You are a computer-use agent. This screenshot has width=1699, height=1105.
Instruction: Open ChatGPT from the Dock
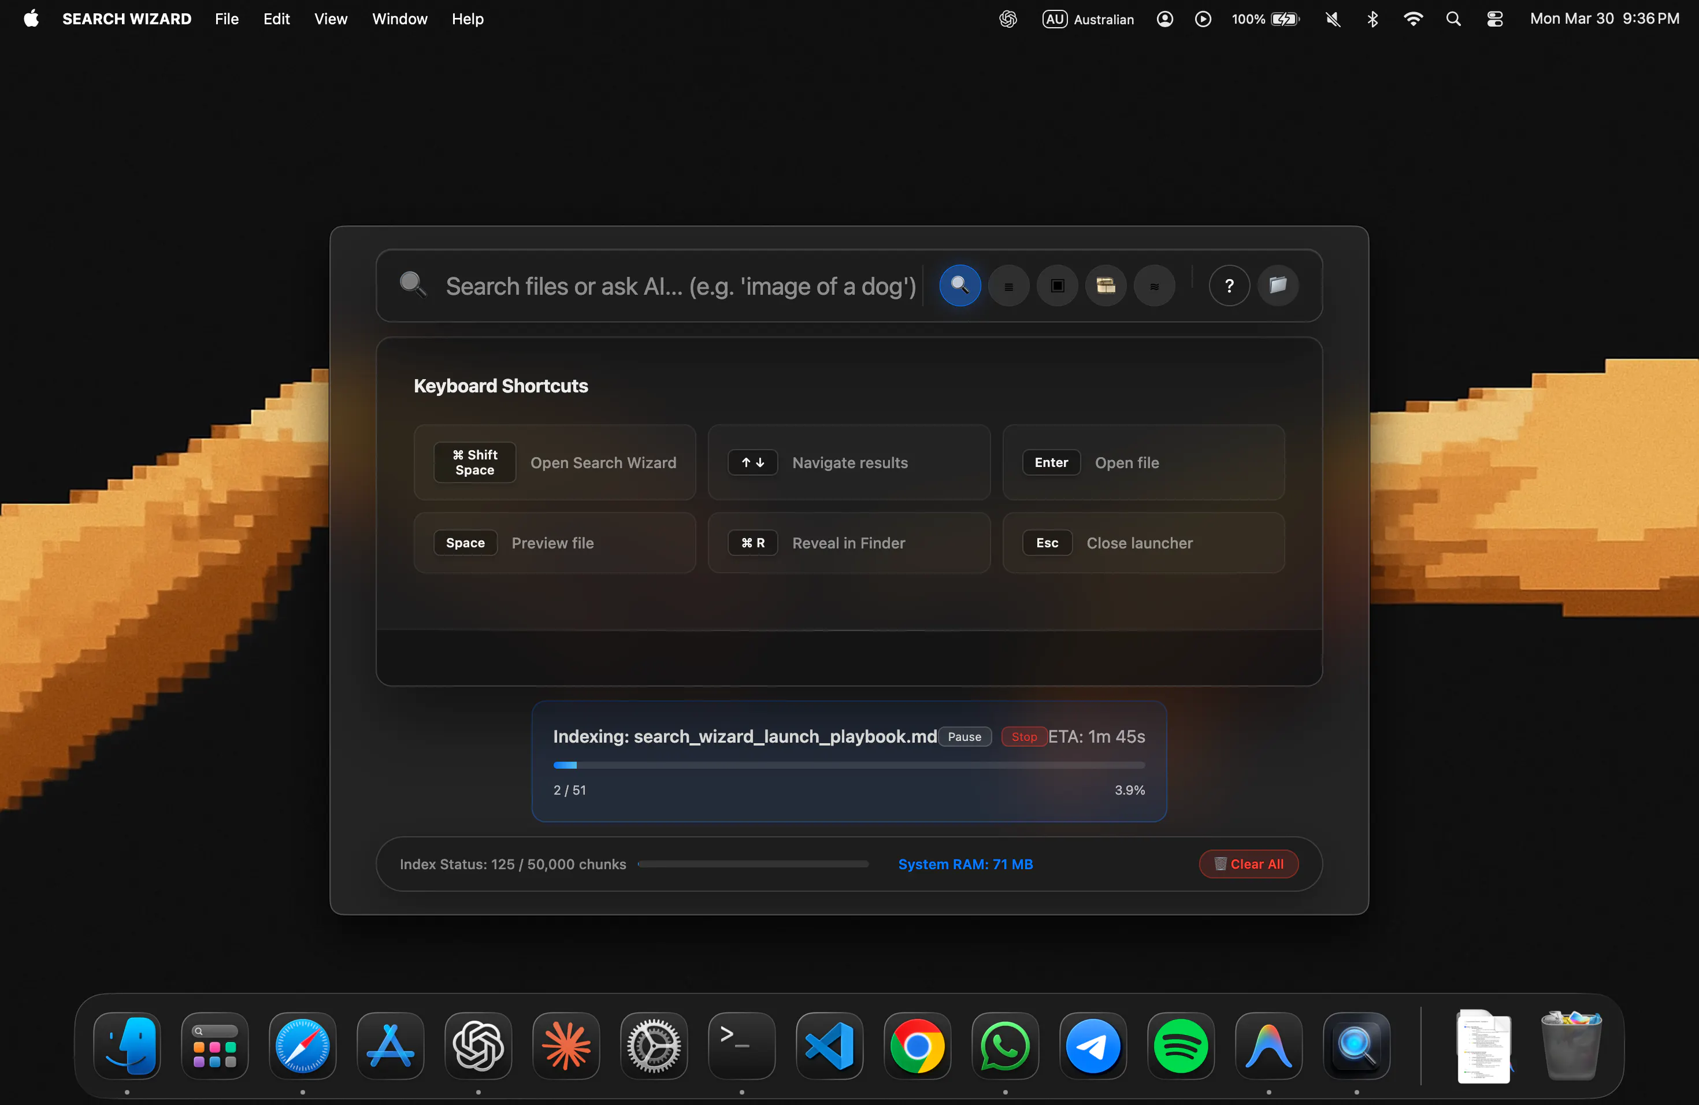click(x=478, y=1045)
